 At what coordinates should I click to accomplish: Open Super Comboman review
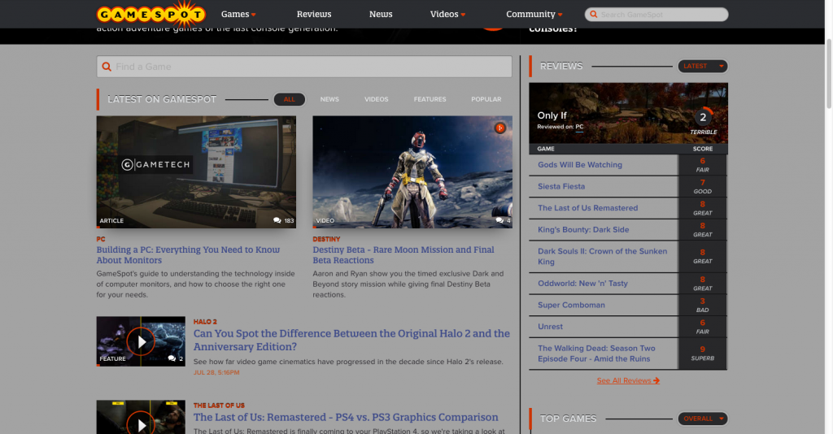point(571,305)
